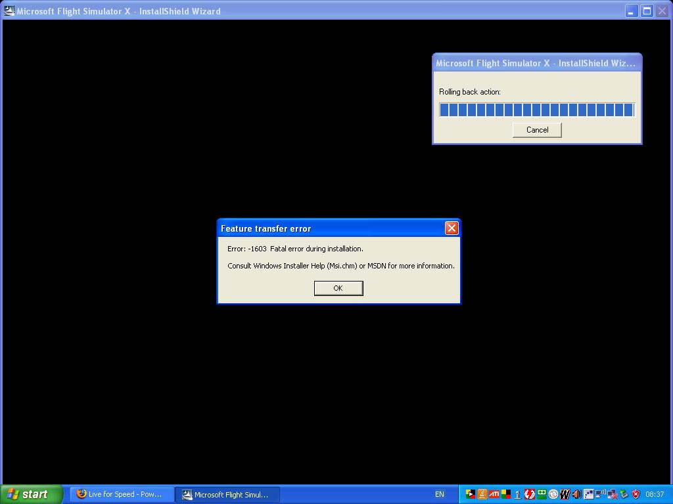Open the Windows Start menu
The image size is (673, 504).
click(x=32, y=494)
